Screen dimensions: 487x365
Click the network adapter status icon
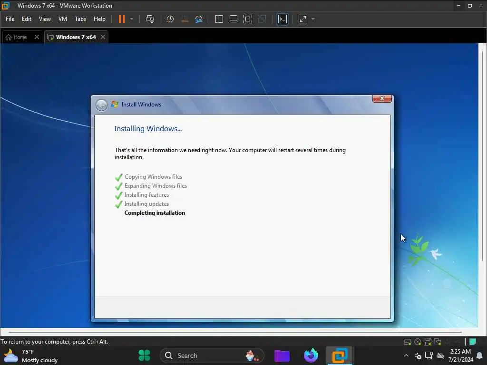[438, 342]
